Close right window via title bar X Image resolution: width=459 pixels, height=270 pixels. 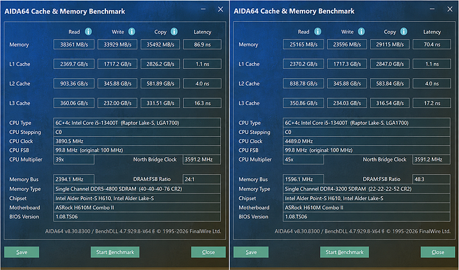click(x=450, y=9)
